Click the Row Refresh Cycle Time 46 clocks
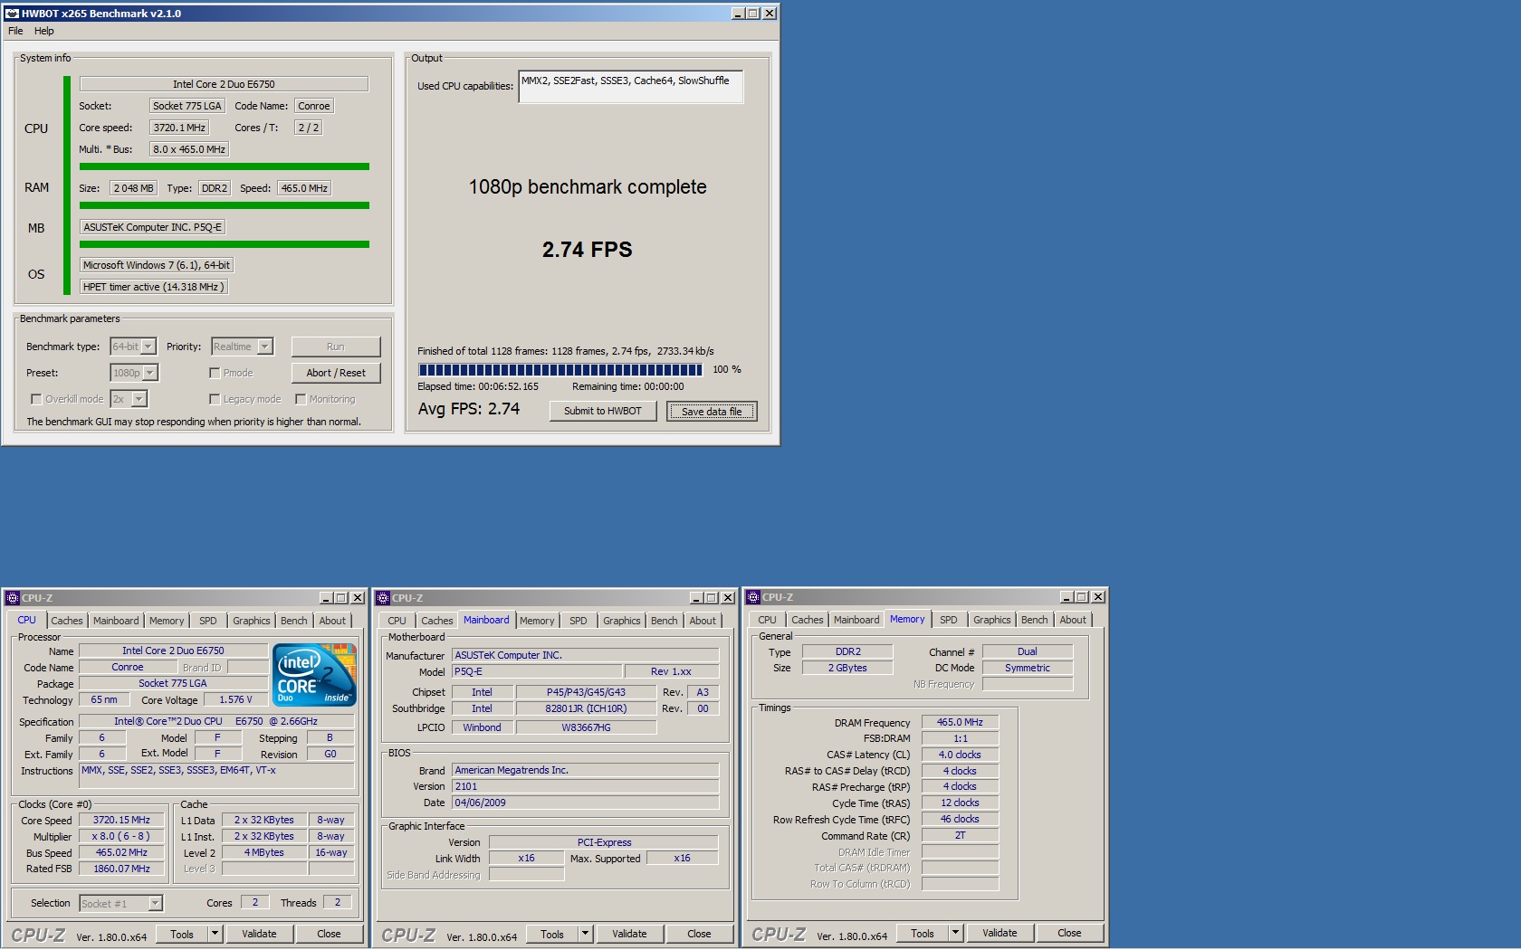The image size is (1521, 950). coord(960,819)
